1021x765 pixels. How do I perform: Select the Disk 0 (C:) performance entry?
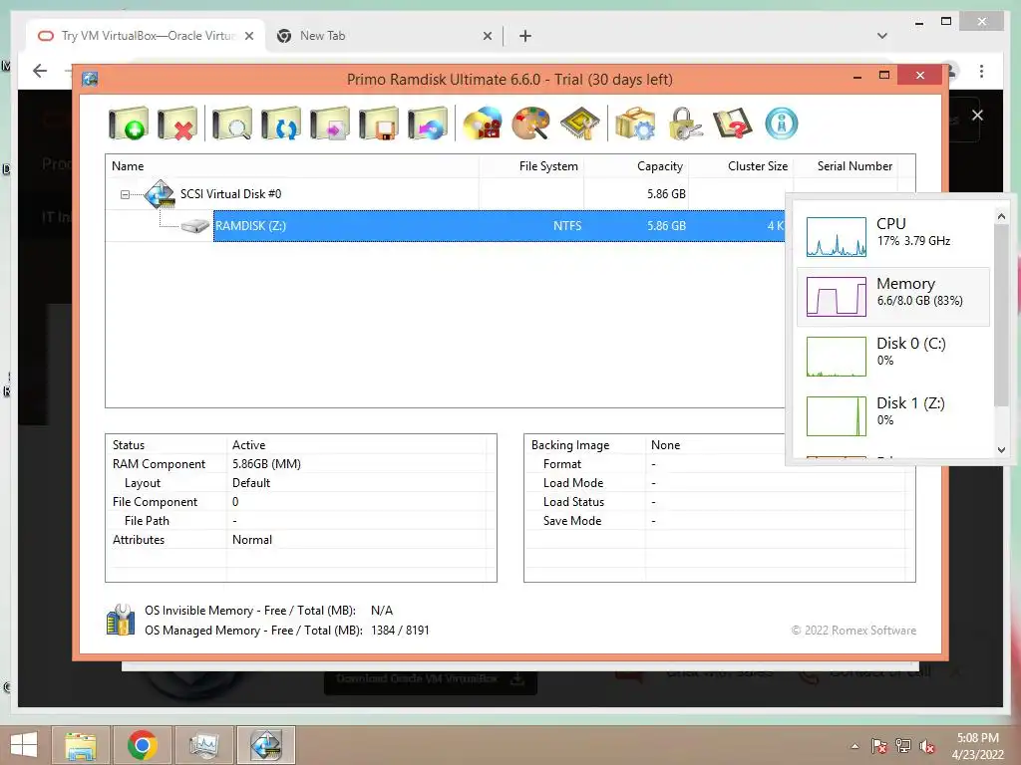click(x=893, y=357)
